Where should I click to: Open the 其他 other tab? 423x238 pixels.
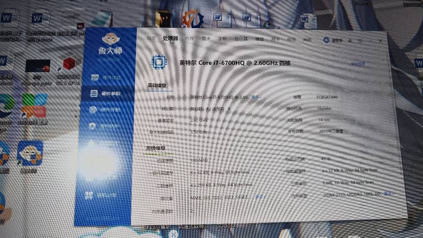307,40
